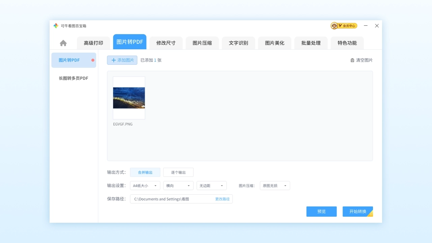
Task: Click the 预览 preview button
Action: pyautogui.click(x=321, y=211)
